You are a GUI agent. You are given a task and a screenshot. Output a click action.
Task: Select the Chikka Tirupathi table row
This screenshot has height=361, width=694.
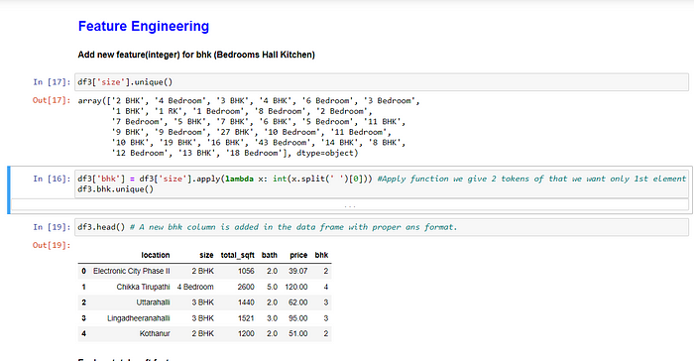pos(204,287)
